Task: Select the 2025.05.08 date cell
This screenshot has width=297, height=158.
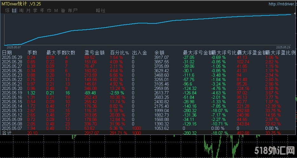Action: coord(12,124)
